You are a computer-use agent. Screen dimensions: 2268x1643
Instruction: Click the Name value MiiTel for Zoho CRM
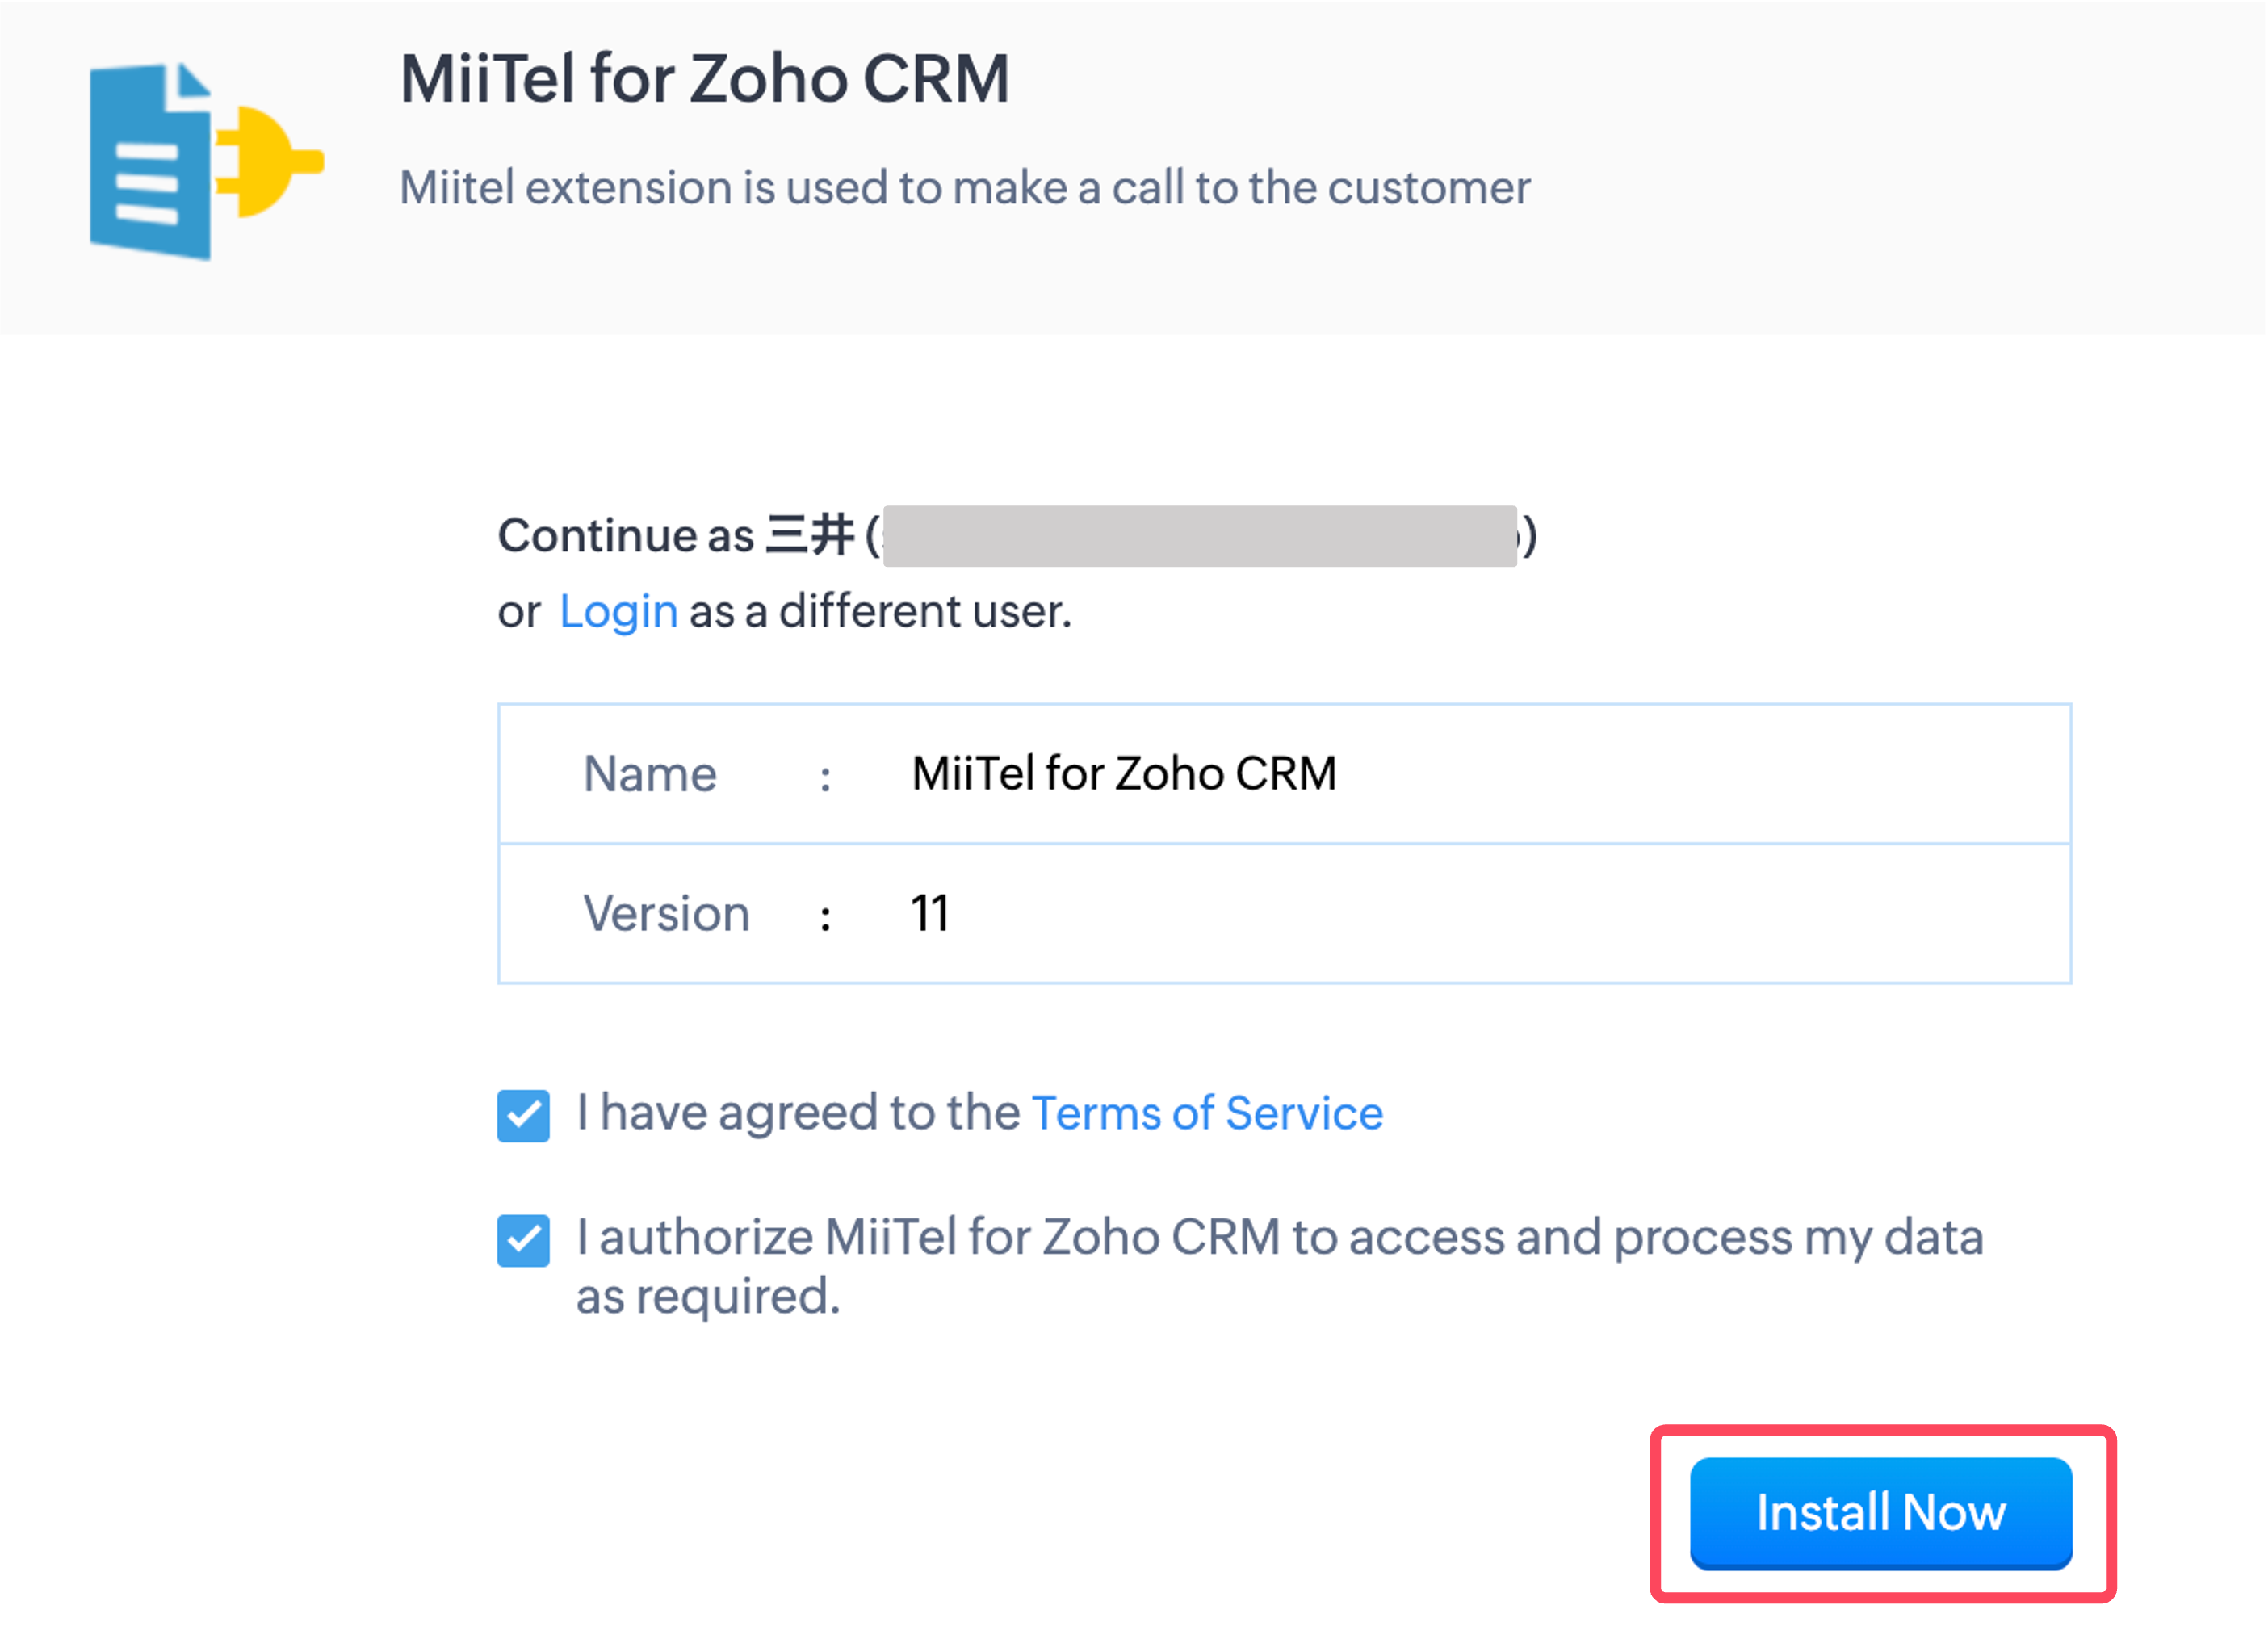pos(1125,774)
